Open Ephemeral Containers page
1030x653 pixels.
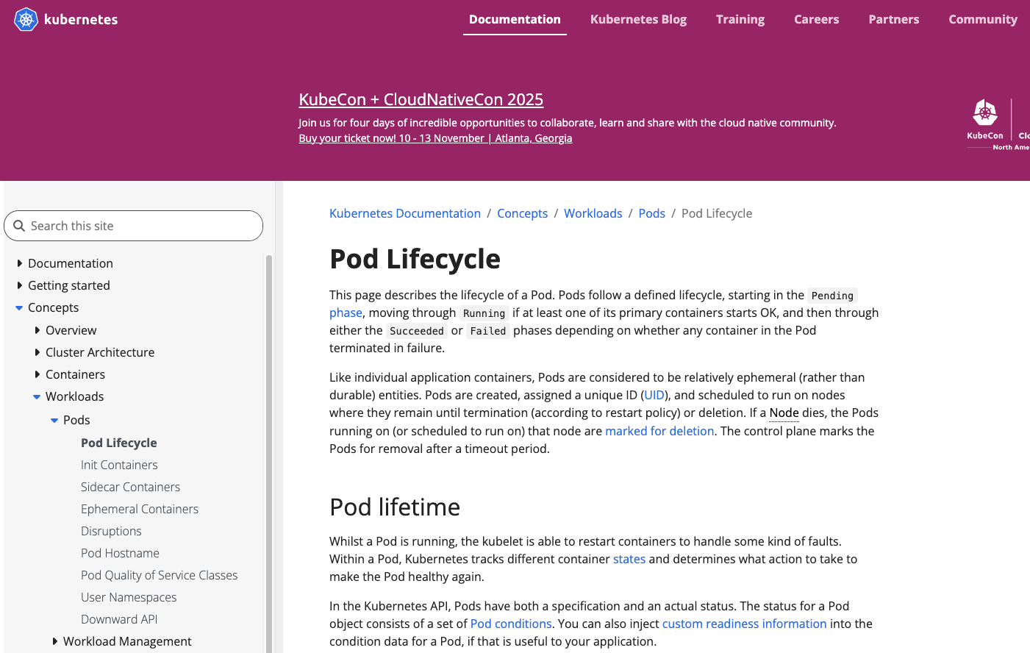pyautogui.click(x=140, y=509)
